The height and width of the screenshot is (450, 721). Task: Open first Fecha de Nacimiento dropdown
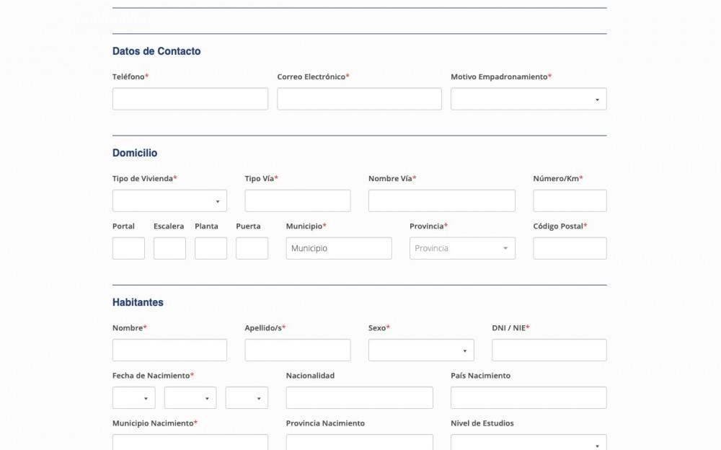pyautogui.click(x=134, y=397)
